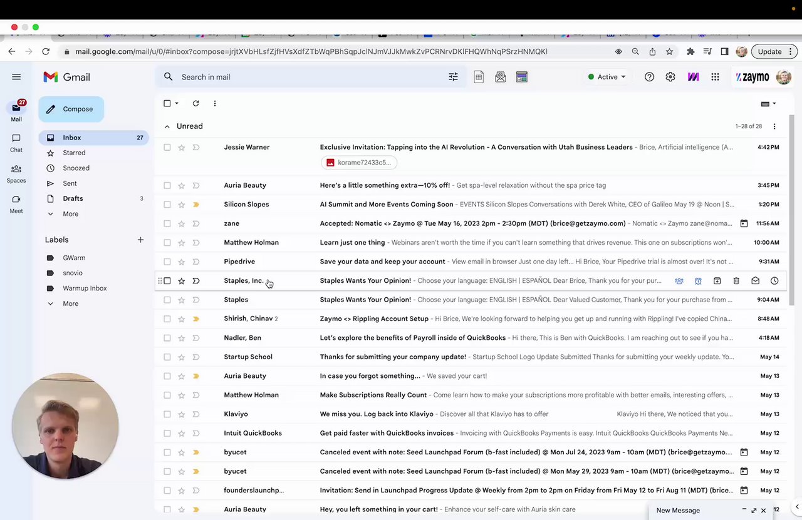Select the Silicon Slopes email checkbox

pos(167,204)
